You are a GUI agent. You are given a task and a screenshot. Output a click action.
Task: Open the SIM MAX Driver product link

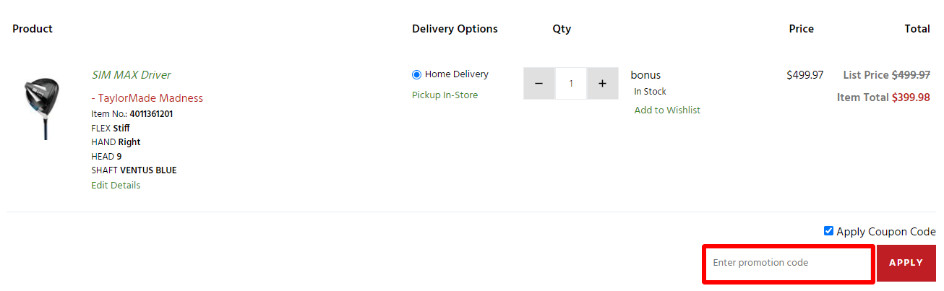(131, 75)
